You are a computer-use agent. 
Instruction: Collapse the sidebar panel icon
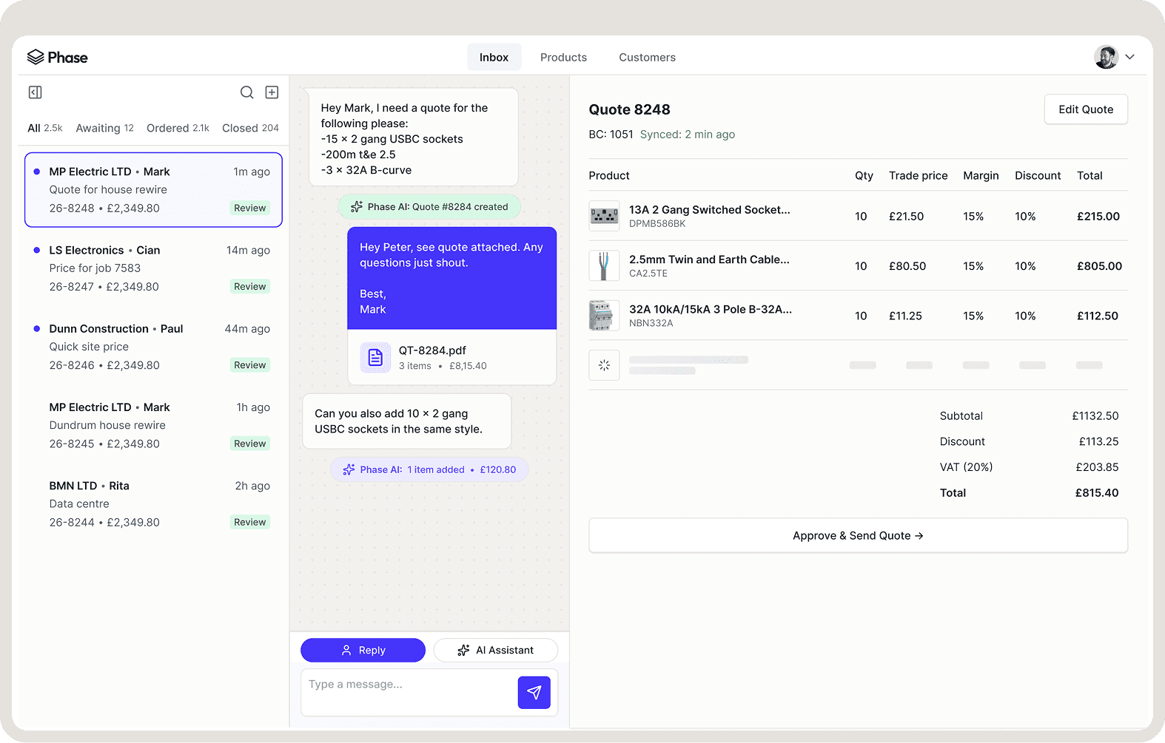35,92
